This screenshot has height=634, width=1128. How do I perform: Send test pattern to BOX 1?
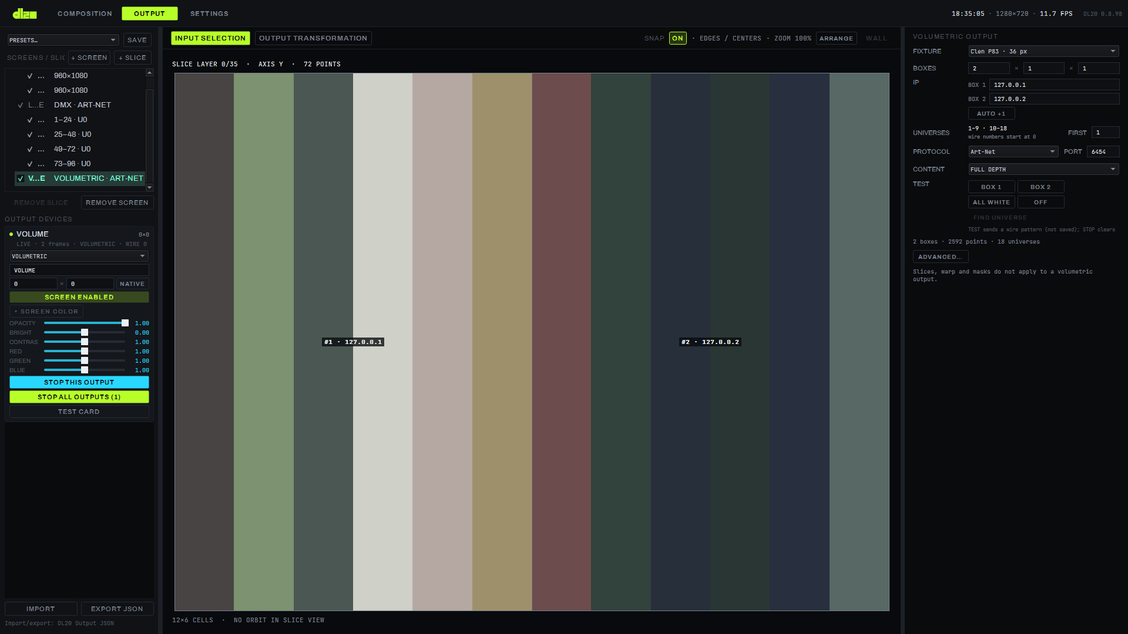pos(991,187)
